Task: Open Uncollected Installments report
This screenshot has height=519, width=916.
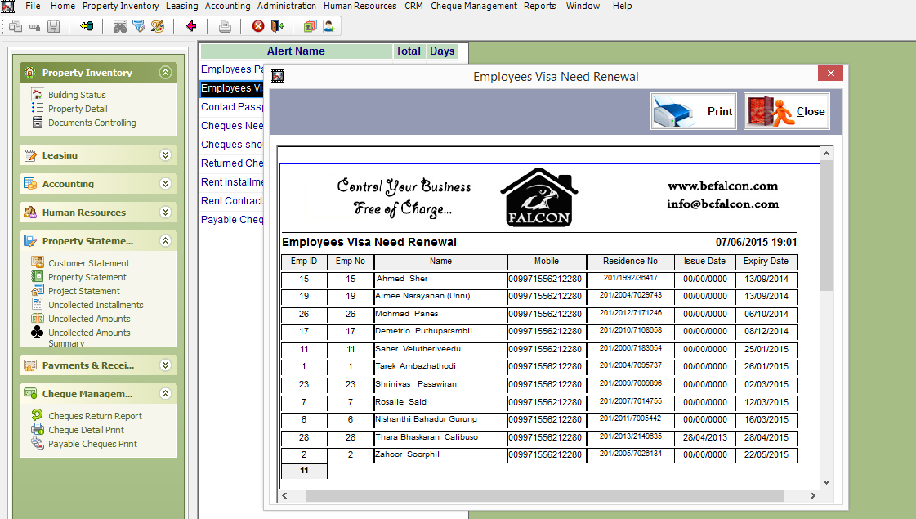Action: click(96, 305)
